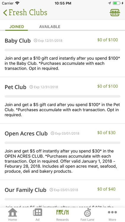Viewport: 125px width, 222px height.
Task: Open the Fast Lane icon
Action: 87,212
